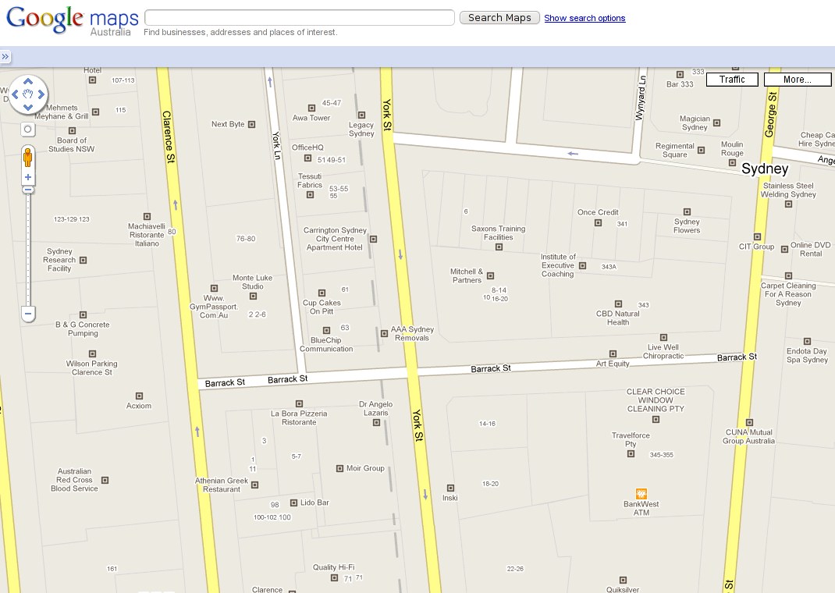This screenshot has width=835, height=593.
Task: Select the Travelforce Pty marker
Action: pyautogui.click(x=631, y=454)
